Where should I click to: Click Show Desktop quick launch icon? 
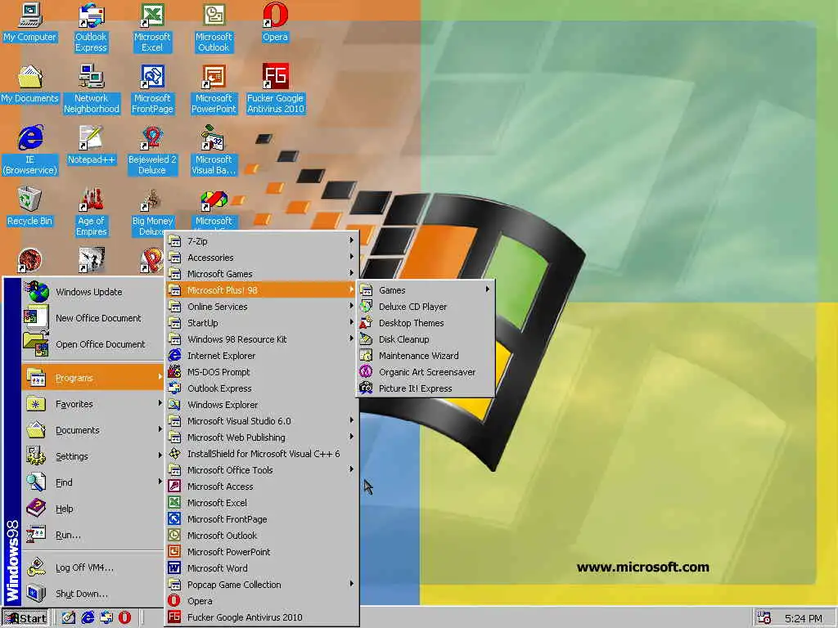pyautogui.click(x=69, y=618)
